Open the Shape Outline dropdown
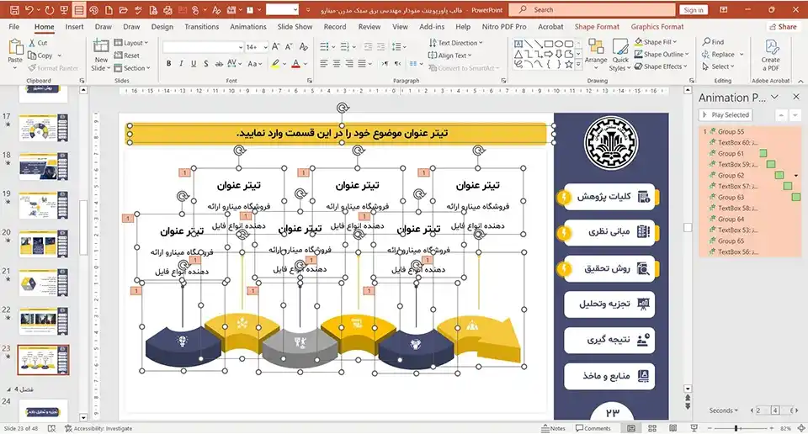Image resolution: width=808 pixels, height=434 pixels. pos(662,54)
